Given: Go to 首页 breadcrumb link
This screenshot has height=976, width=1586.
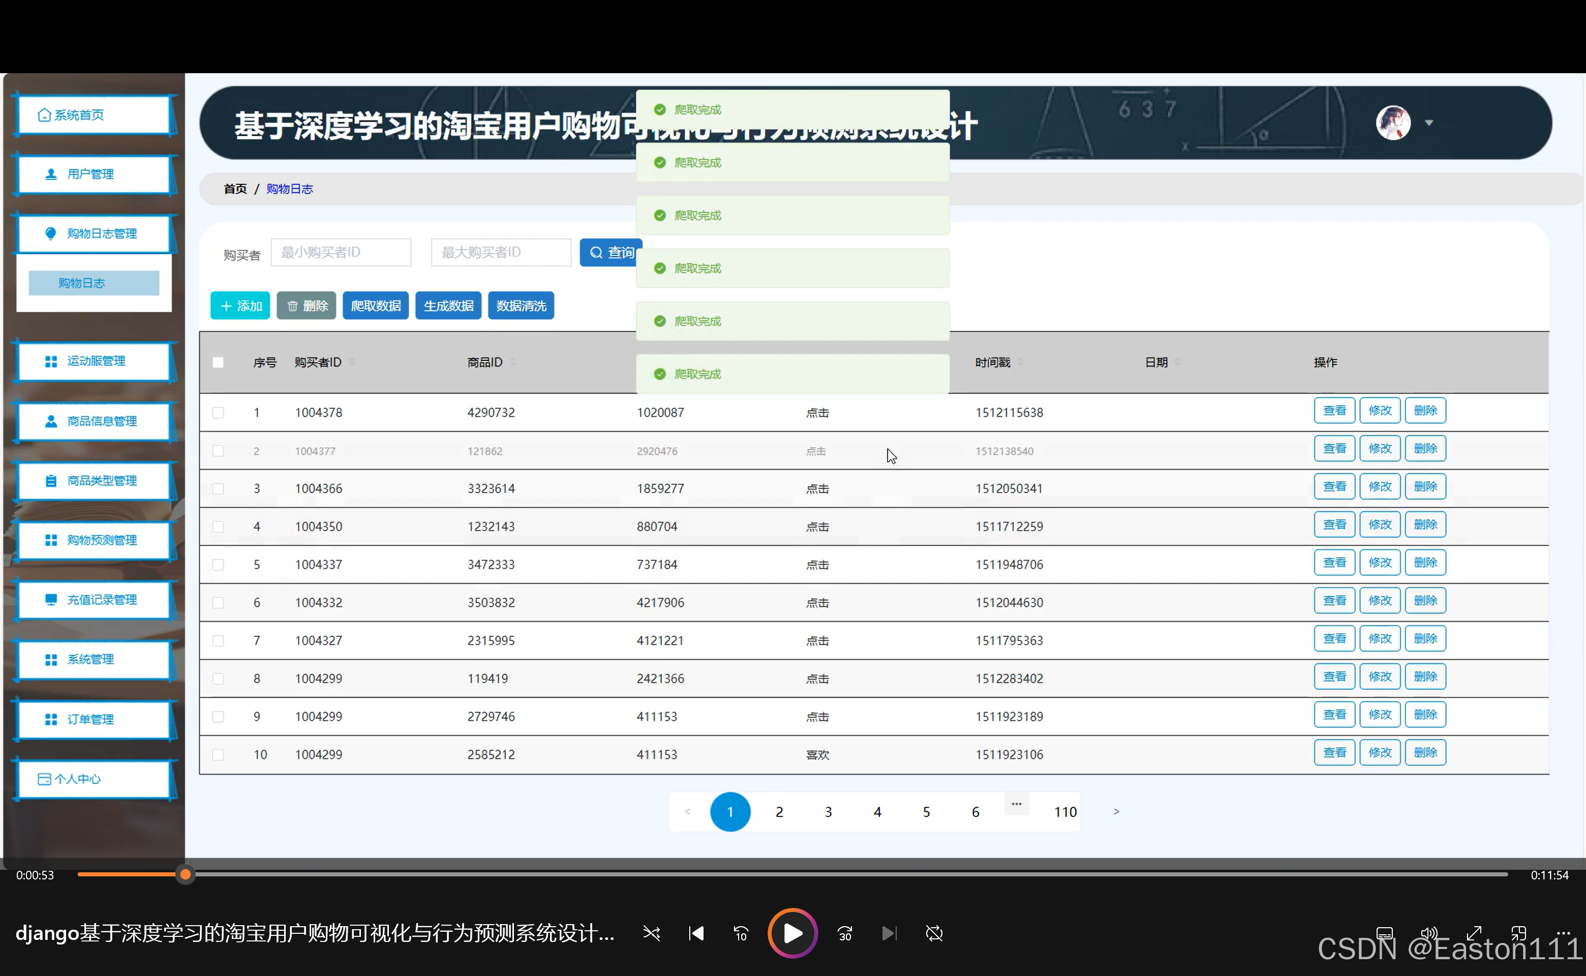Looking at the screenshot, I should coord(235,189).
